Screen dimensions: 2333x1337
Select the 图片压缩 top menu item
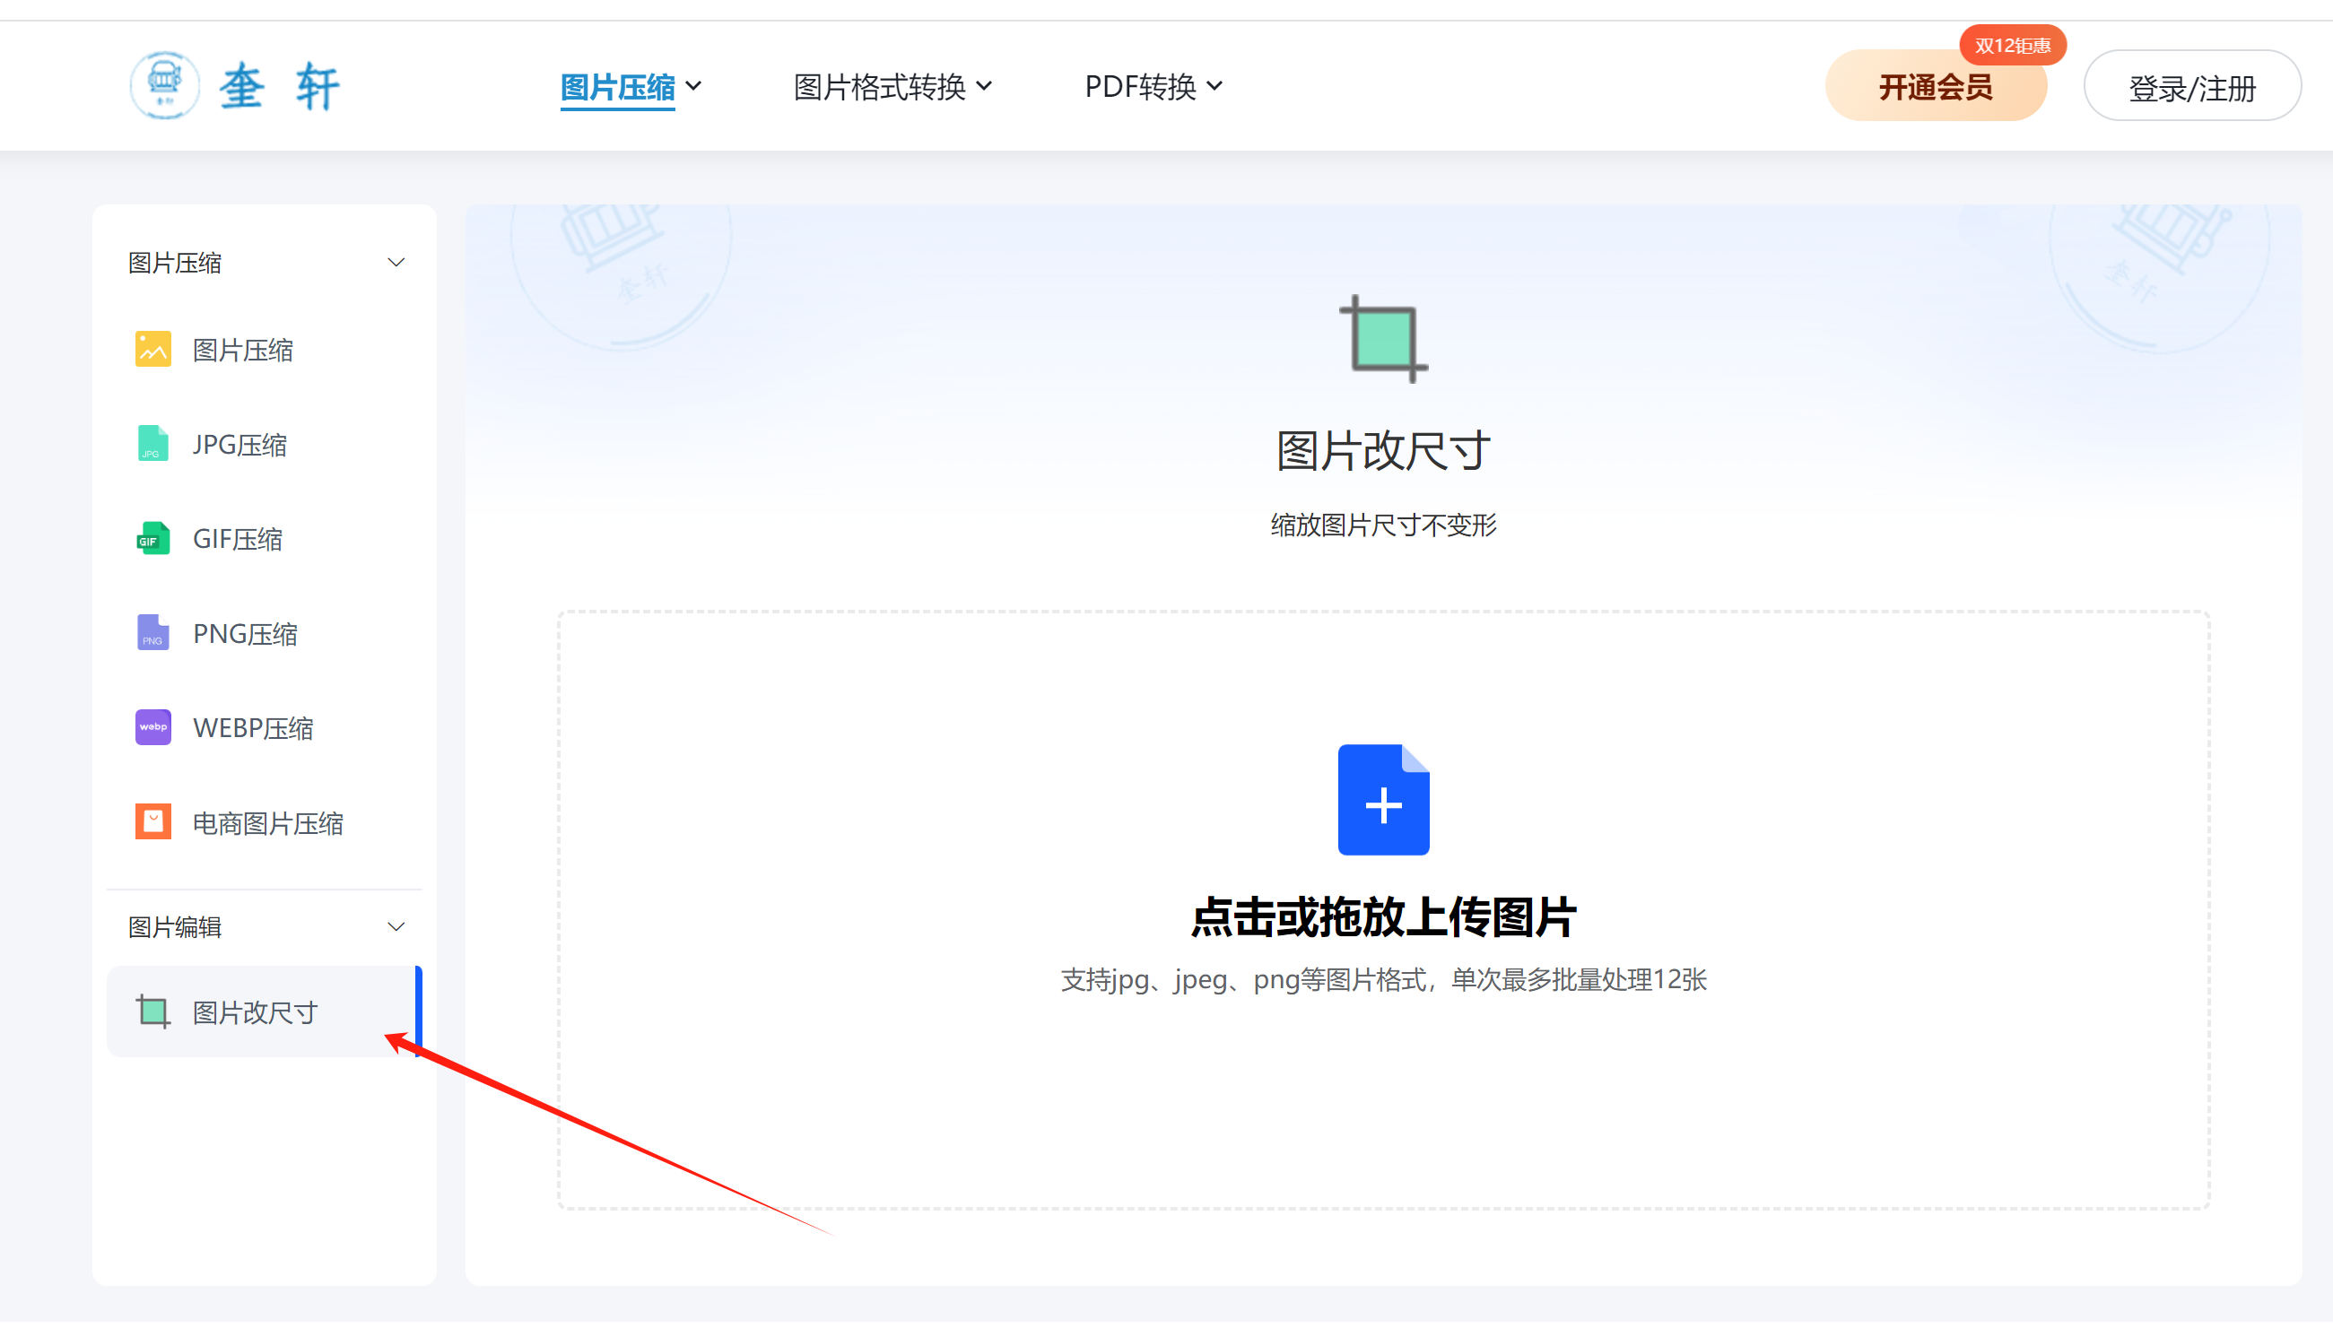[617, 87]
